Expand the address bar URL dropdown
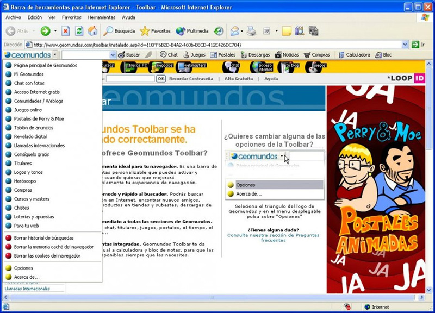Viewport: 435px width, 313px height. (x=405, y=45)
